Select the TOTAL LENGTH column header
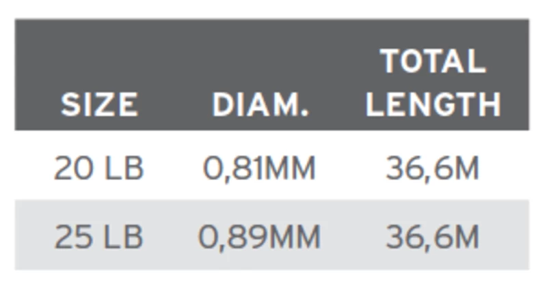This screenshot has width=547, height=290. (433, 83)
